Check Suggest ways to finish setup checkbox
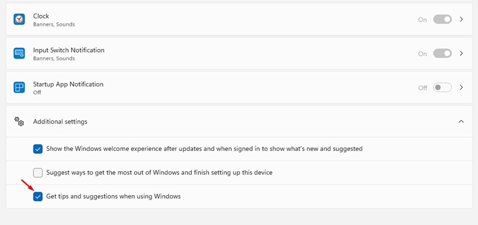Viewport: 478px width, 225px height. tap(38, 172)
